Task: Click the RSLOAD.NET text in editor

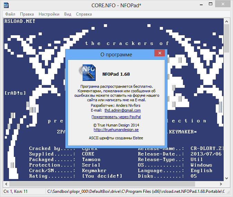Action: click(x=20, y=21)
